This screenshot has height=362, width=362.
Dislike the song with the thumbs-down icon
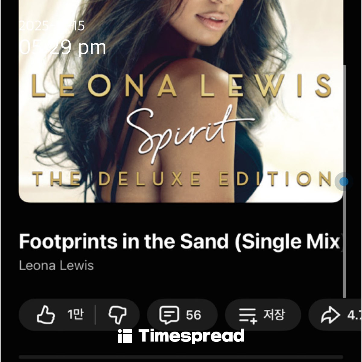(118, 315)
